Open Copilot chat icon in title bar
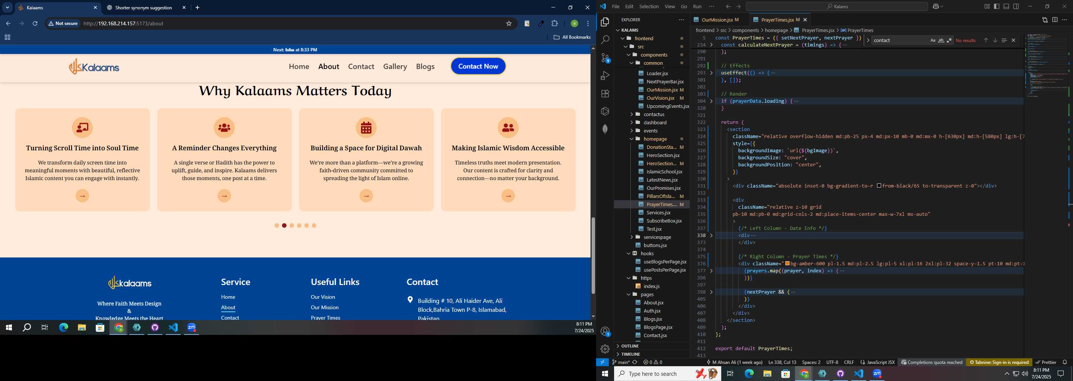This screenshot has width=1073, height=381. tap(936, 6)
